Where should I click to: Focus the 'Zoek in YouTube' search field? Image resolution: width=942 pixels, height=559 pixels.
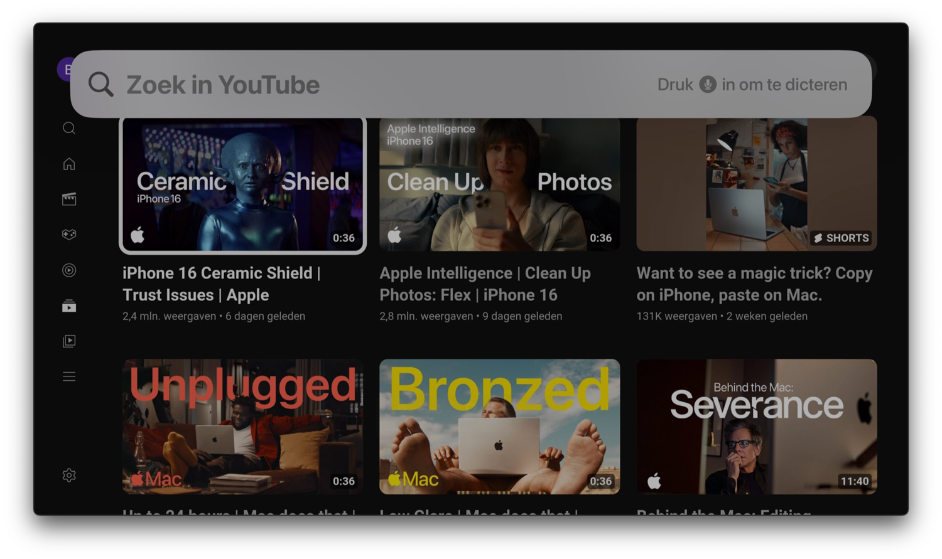(471, 84)
